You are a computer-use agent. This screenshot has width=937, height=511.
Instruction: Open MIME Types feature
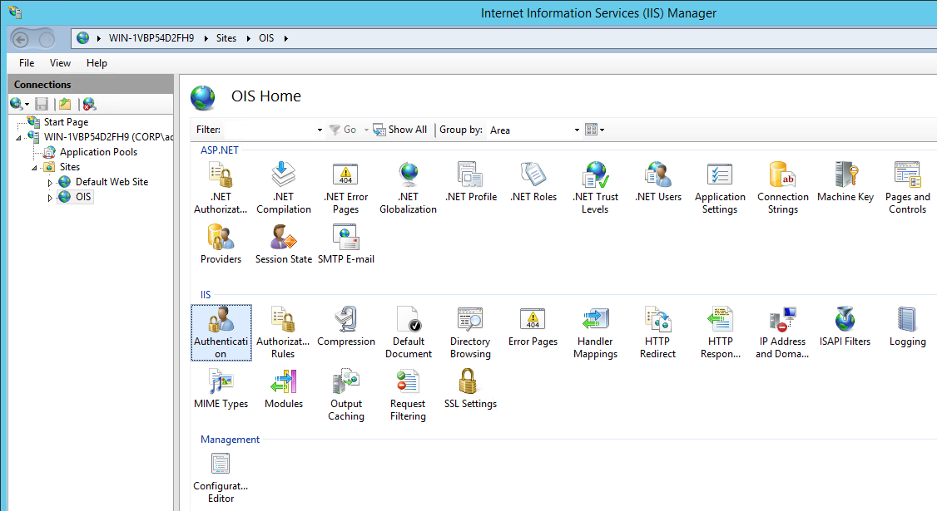pyautogui.click(x=221, y=389)
